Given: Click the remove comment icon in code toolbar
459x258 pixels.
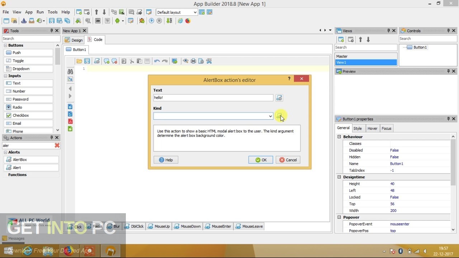Looking at the screenshot, I should pos(114,61).
